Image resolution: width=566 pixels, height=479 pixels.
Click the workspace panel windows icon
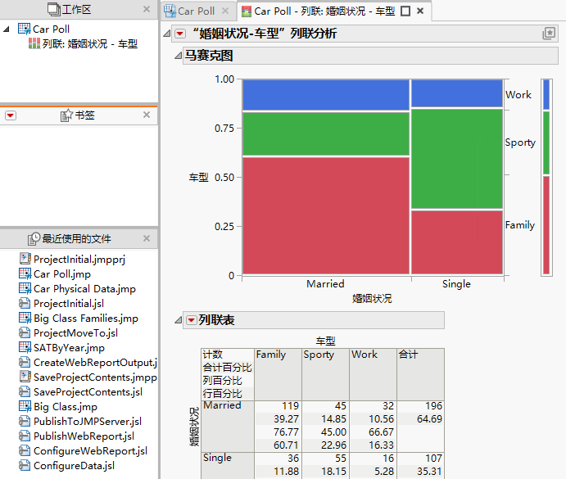click(x=54, y=9)
